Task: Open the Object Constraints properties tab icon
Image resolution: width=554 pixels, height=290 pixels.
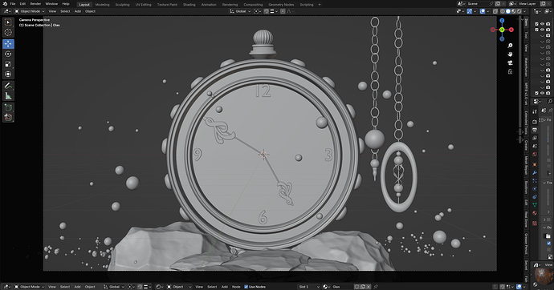Action: click(x=535, y=196)
